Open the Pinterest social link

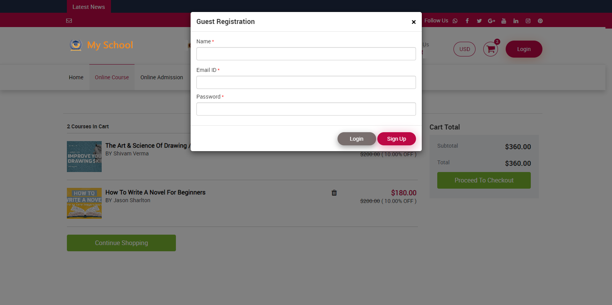(x=540, y=21)
